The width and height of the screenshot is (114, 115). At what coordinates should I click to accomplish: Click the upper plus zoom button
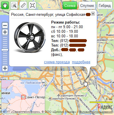(x=5, y=32)
